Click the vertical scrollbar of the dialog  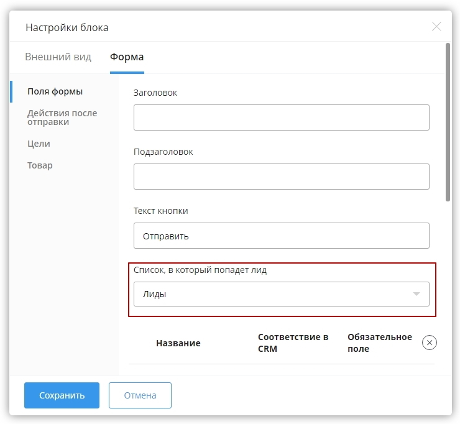(x=448, y=124)
